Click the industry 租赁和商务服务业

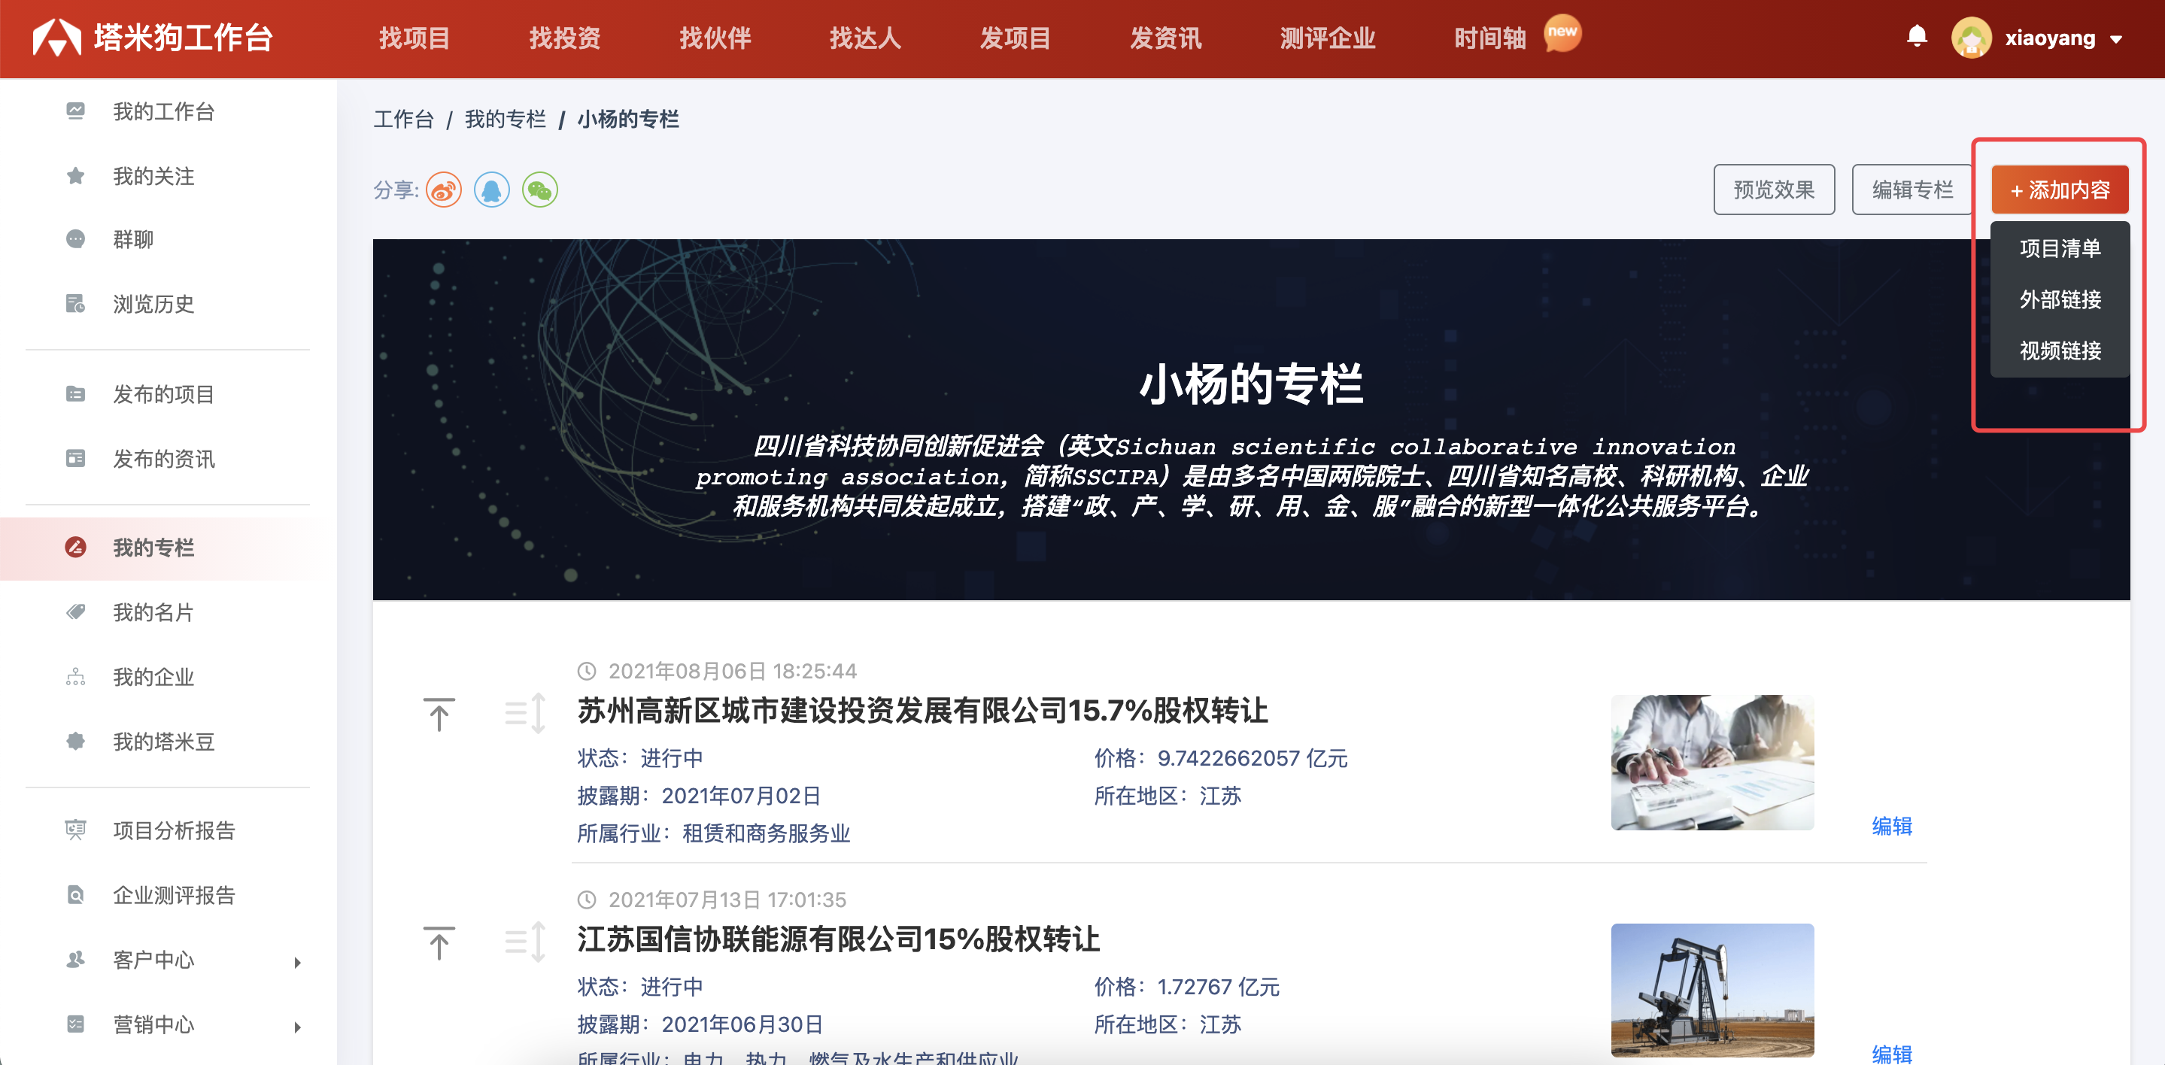pyautogui.click(x=766, y=833)
